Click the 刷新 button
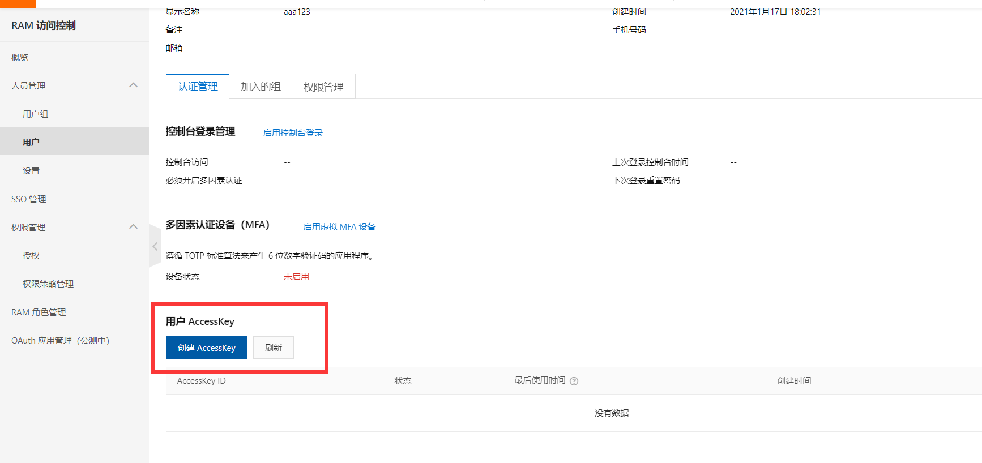Viewport: 982px width, 463px height. coord(274,348)
